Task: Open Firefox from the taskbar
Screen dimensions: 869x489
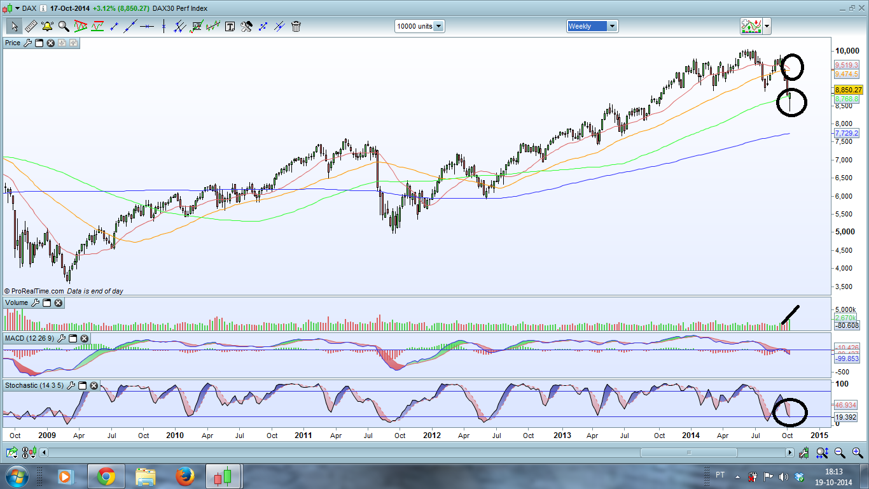Action: pos(185,476)
